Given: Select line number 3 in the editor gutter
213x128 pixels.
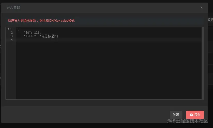Looking at the screenshot, I should (x=12, y=36).
